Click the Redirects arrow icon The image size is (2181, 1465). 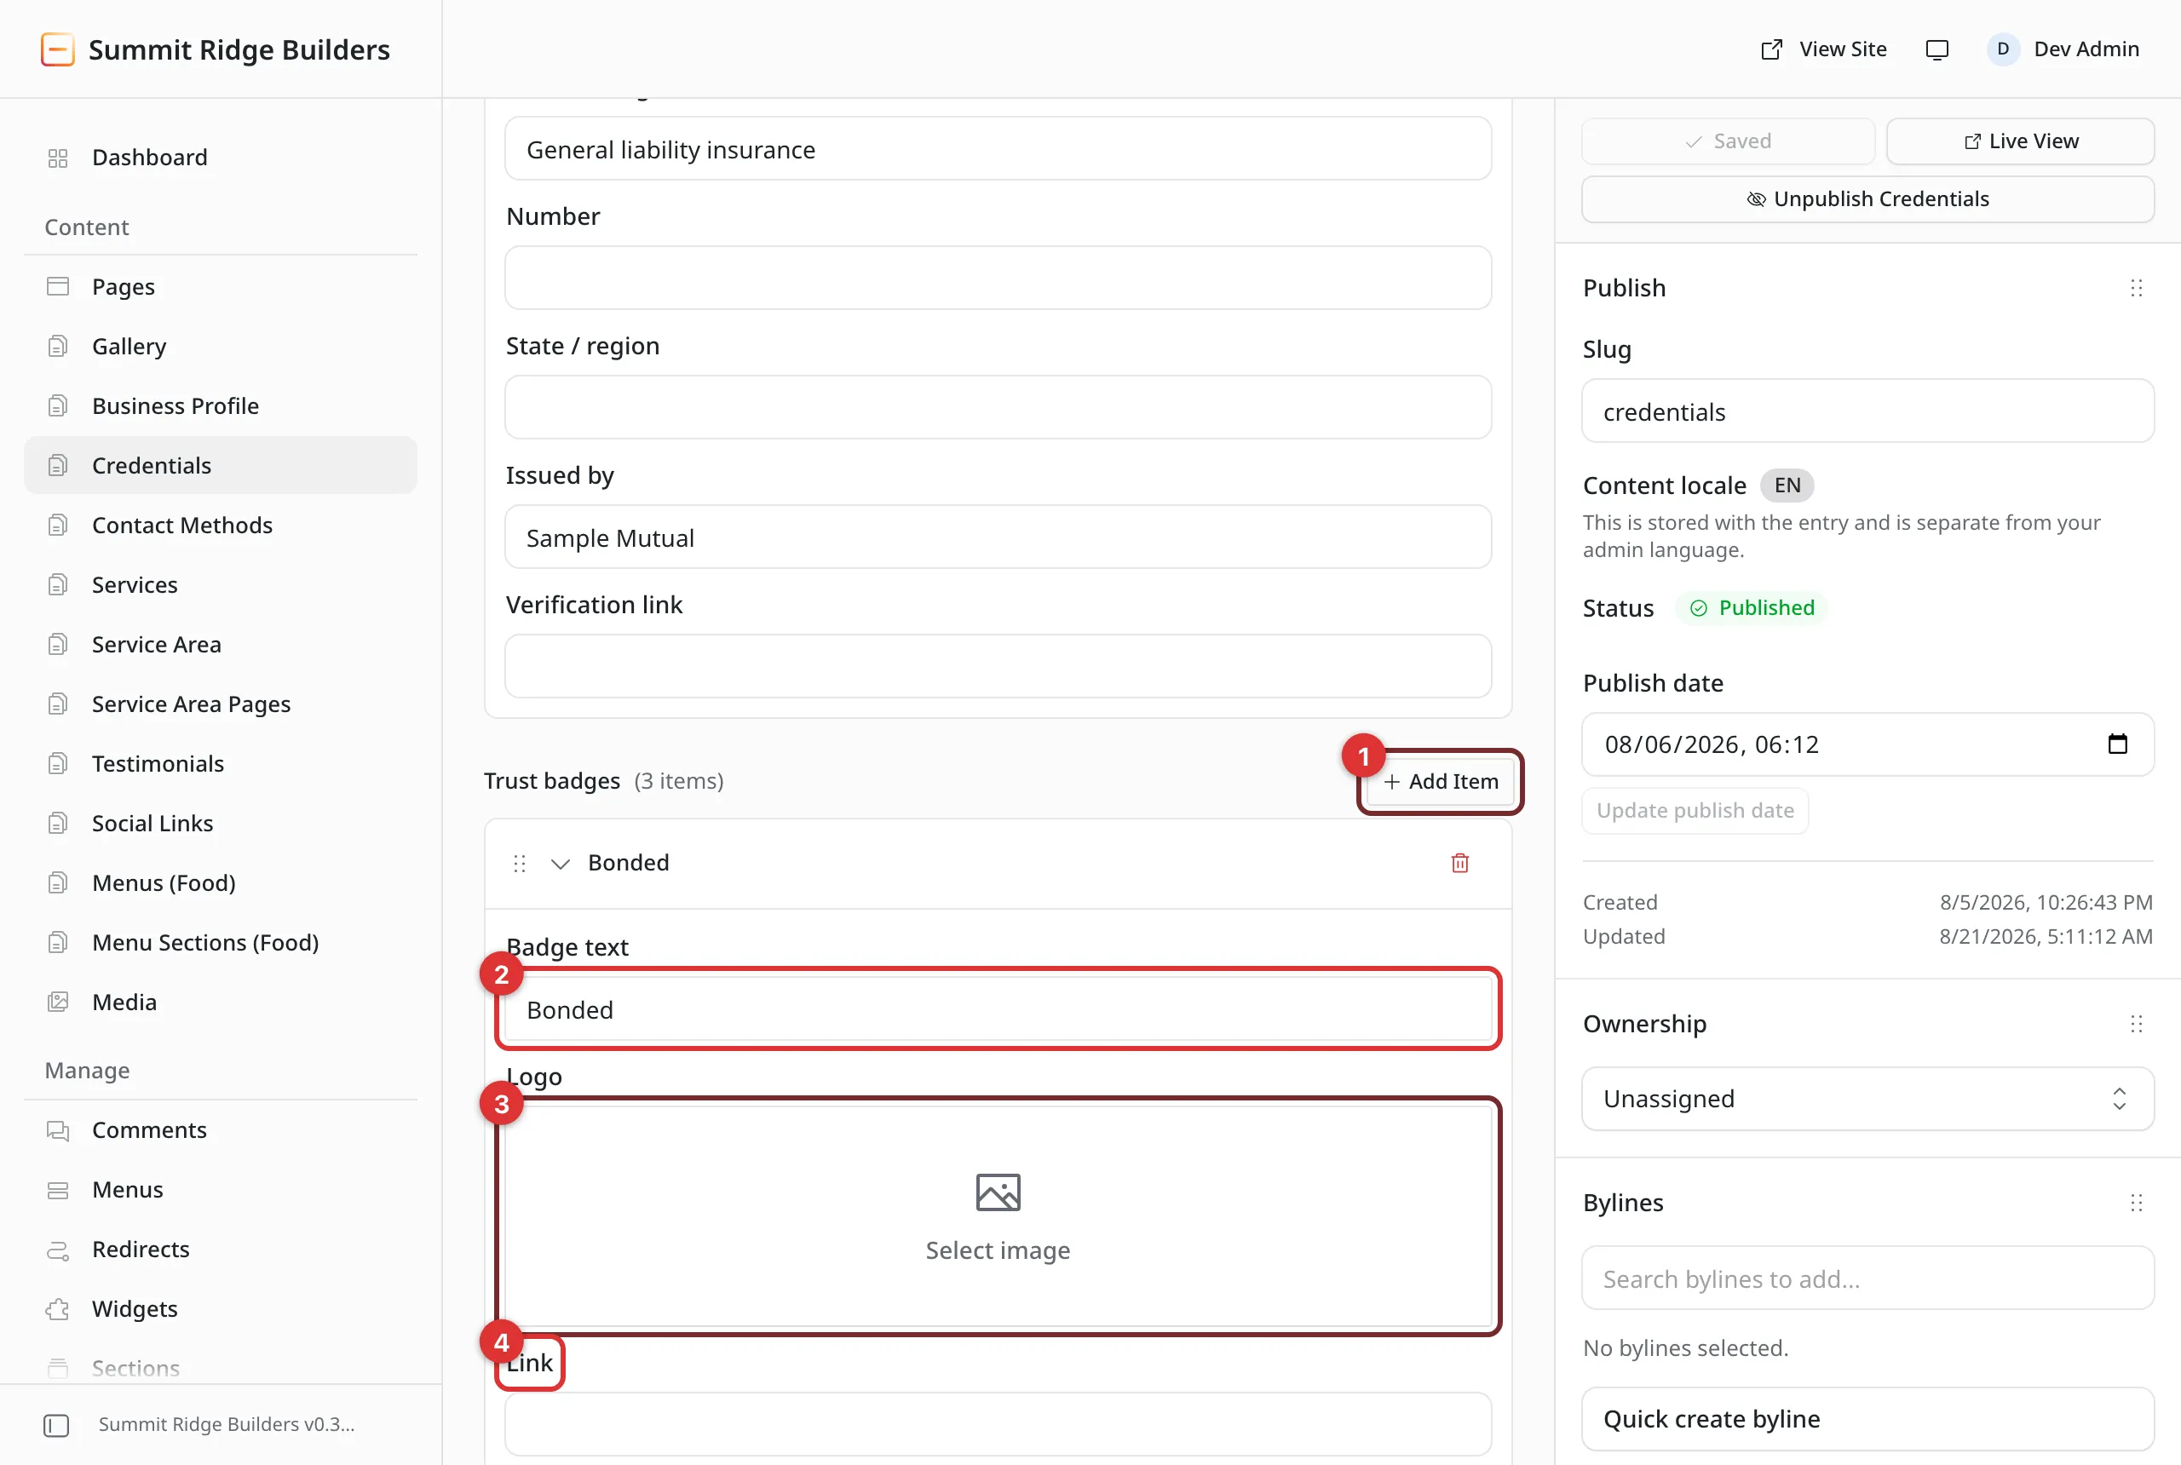[x=58, y=1250]
